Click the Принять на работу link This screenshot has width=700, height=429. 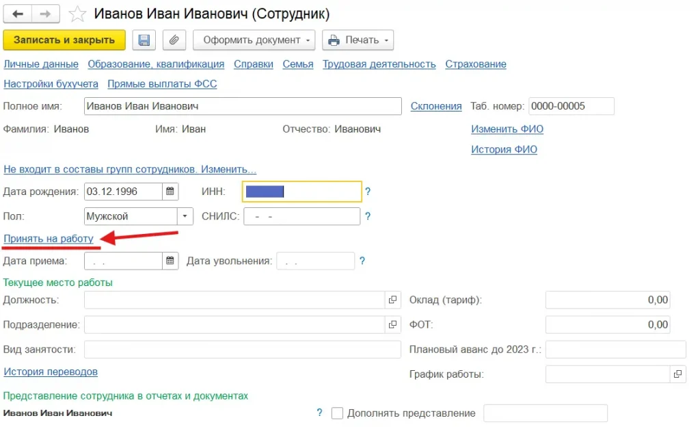pos(49,238)
